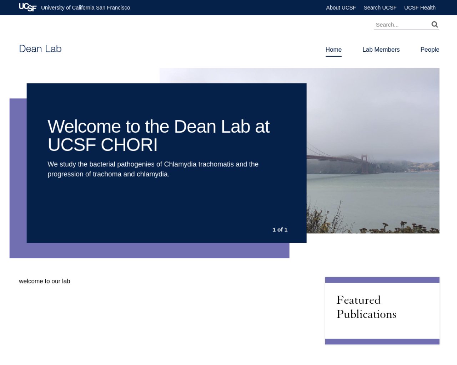The width and height of the screenshot is (457, 365).
Task: Click the 'welcome to our lab' text
Action: (x=45, y=281)
